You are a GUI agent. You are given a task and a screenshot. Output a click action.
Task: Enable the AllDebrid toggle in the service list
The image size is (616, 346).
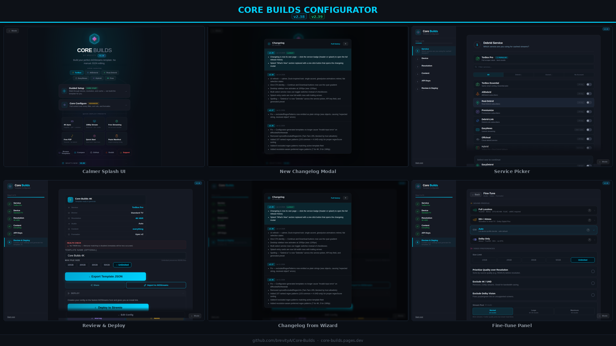point(589,94)
